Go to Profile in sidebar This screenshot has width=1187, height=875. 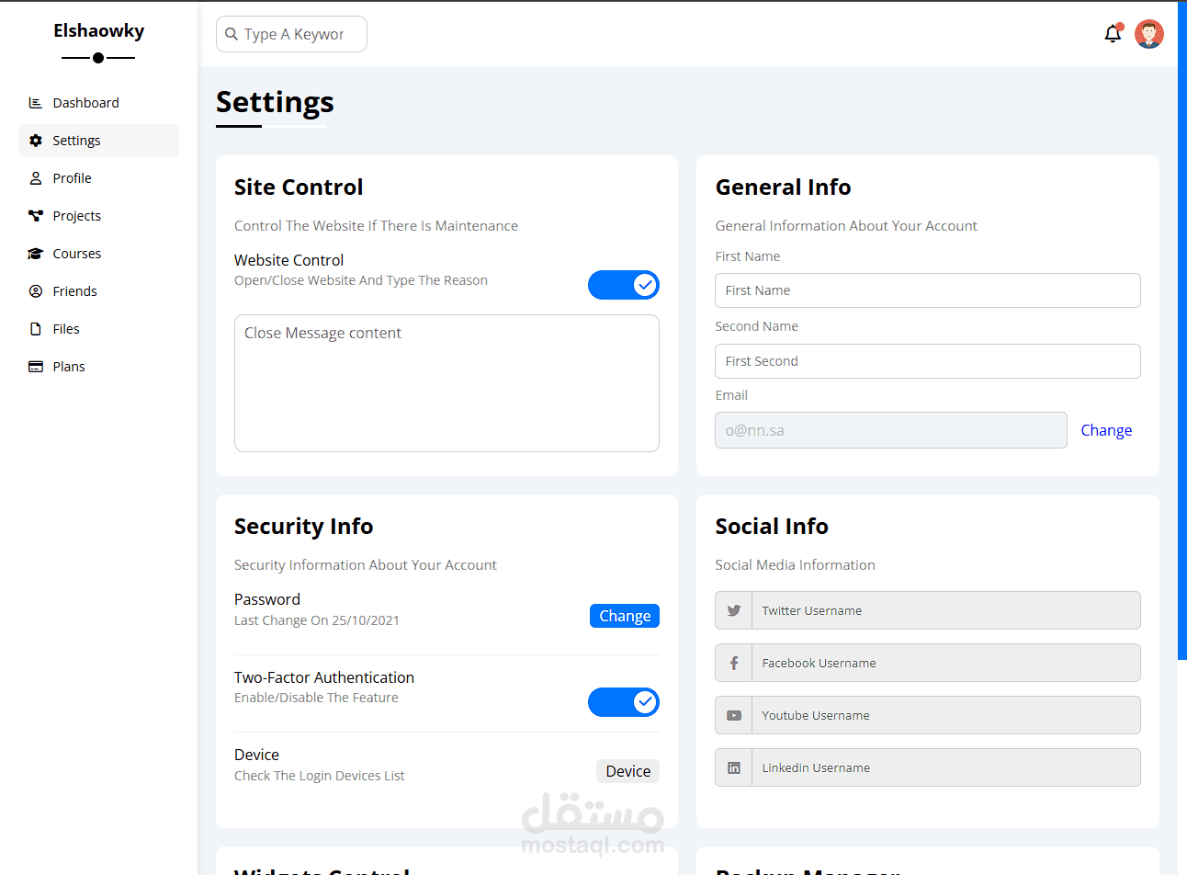coord(98,178)
